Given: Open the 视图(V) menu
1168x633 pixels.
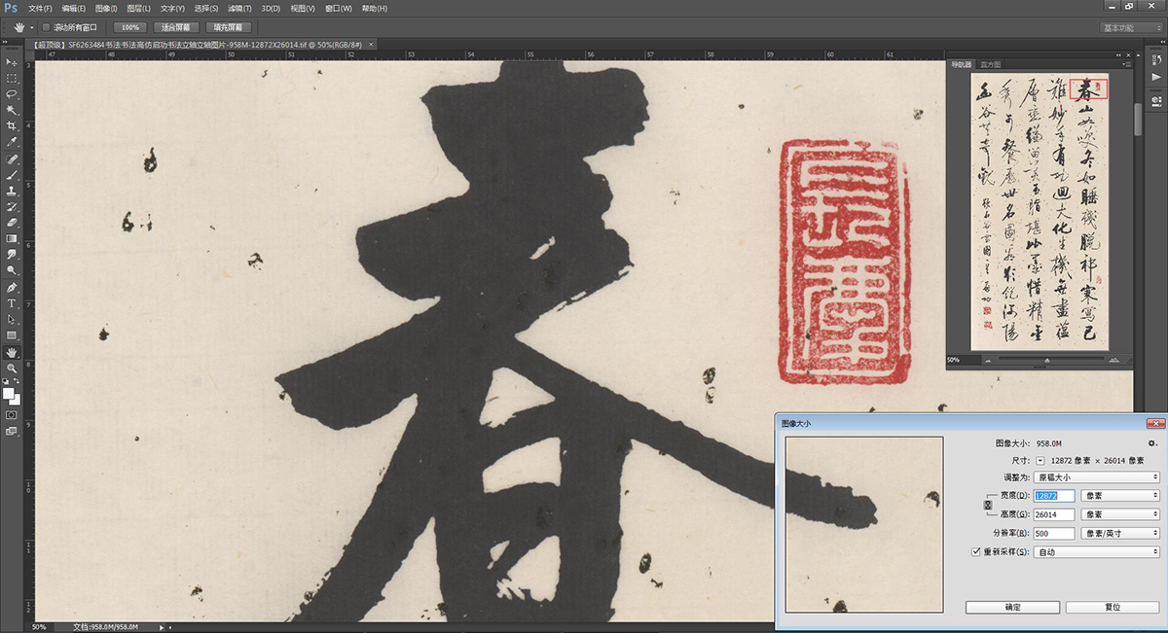Looking at the screenshot, I should pos(305,8).
